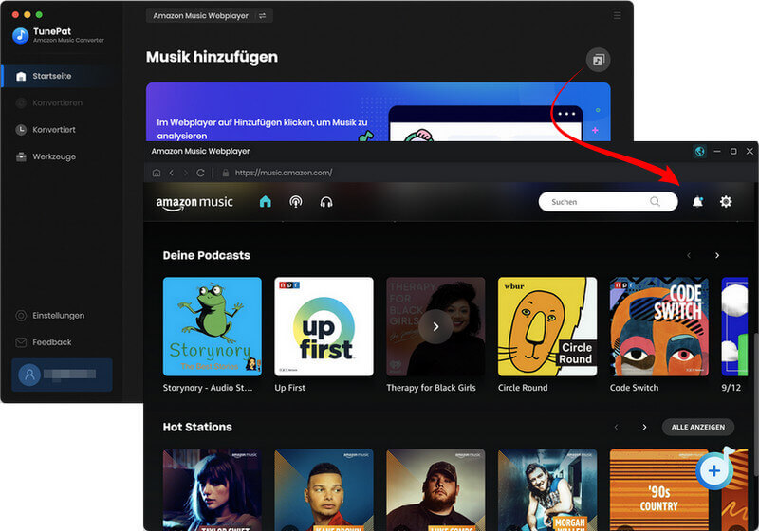Show previous Hot Stations items
Viewport: 759px width, 531px height.
point(616,427)
